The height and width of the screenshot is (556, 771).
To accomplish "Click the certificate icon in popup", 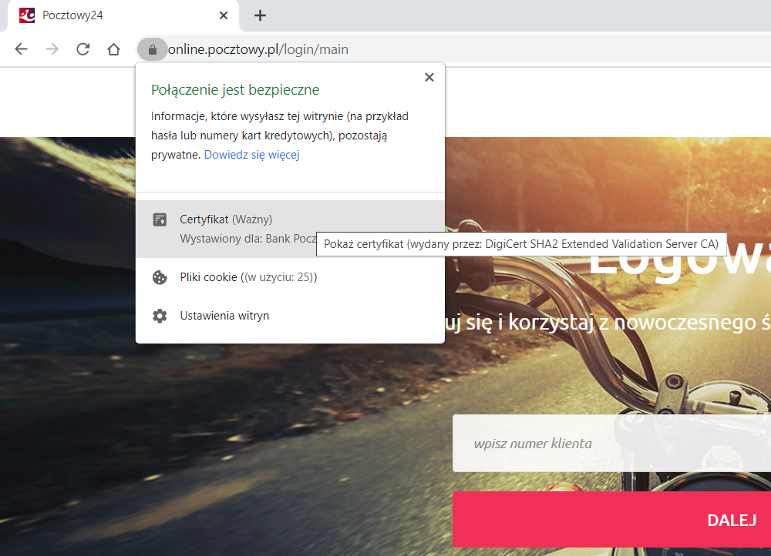I will pyautogui.click(x=160, y=219).
